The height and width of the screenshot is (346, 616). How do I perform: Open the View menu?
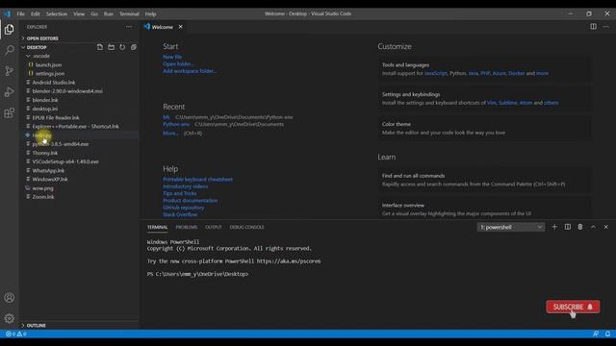click(x=79, y=13)
